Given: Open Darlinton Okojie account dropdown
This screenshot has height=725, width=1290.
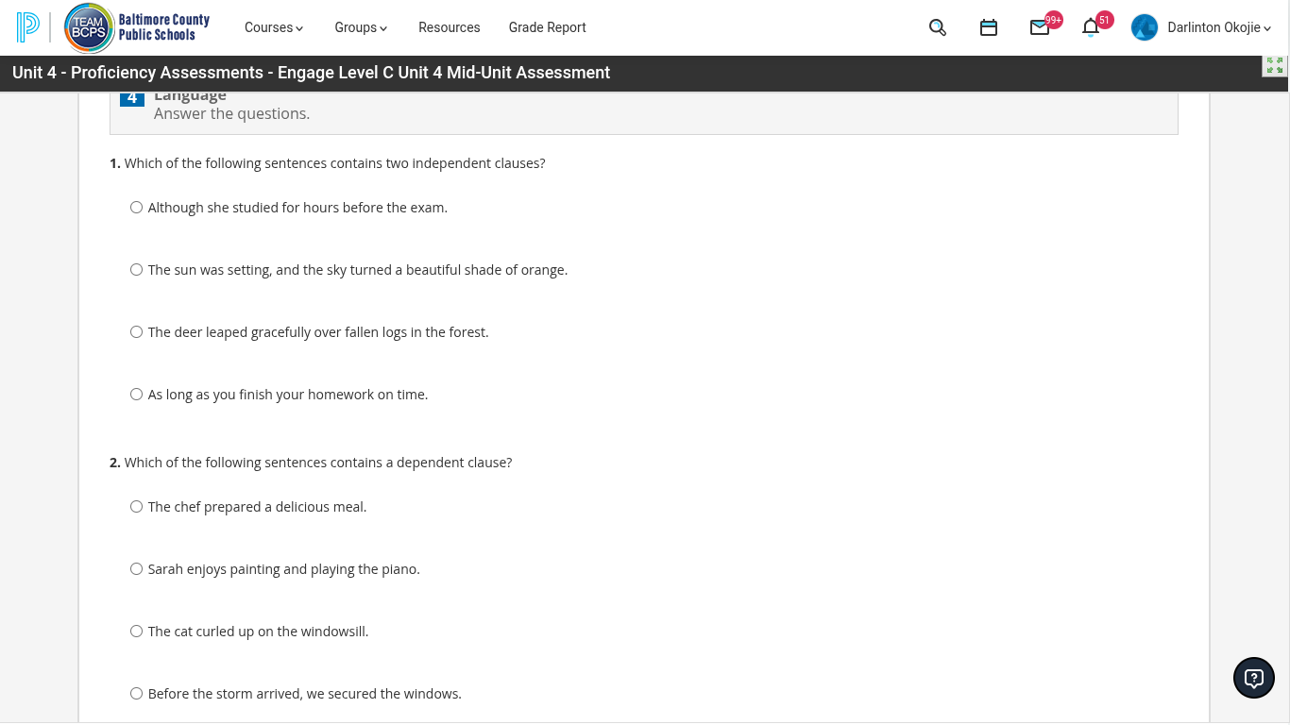Looking at the screenshot, I should pyautogui.click(x=1219, y=27).
